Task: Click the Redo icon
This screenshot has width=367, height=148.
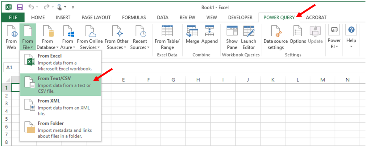Action: 47,7
